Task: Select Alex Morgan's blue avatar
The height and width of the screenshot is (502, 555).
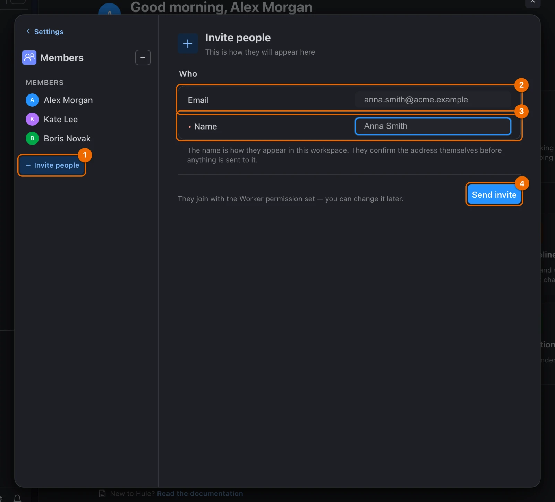Action: (x=32, y=100)
